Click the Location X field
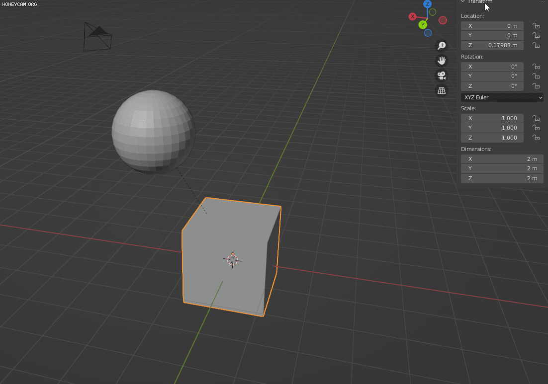 (x=492, y=26)
